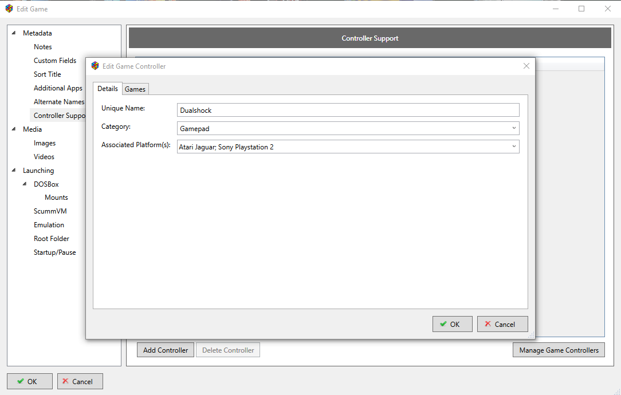Go to the Emulation settings item
The height and width of the screenshot is (395, 621).
(x=49, y=225)
